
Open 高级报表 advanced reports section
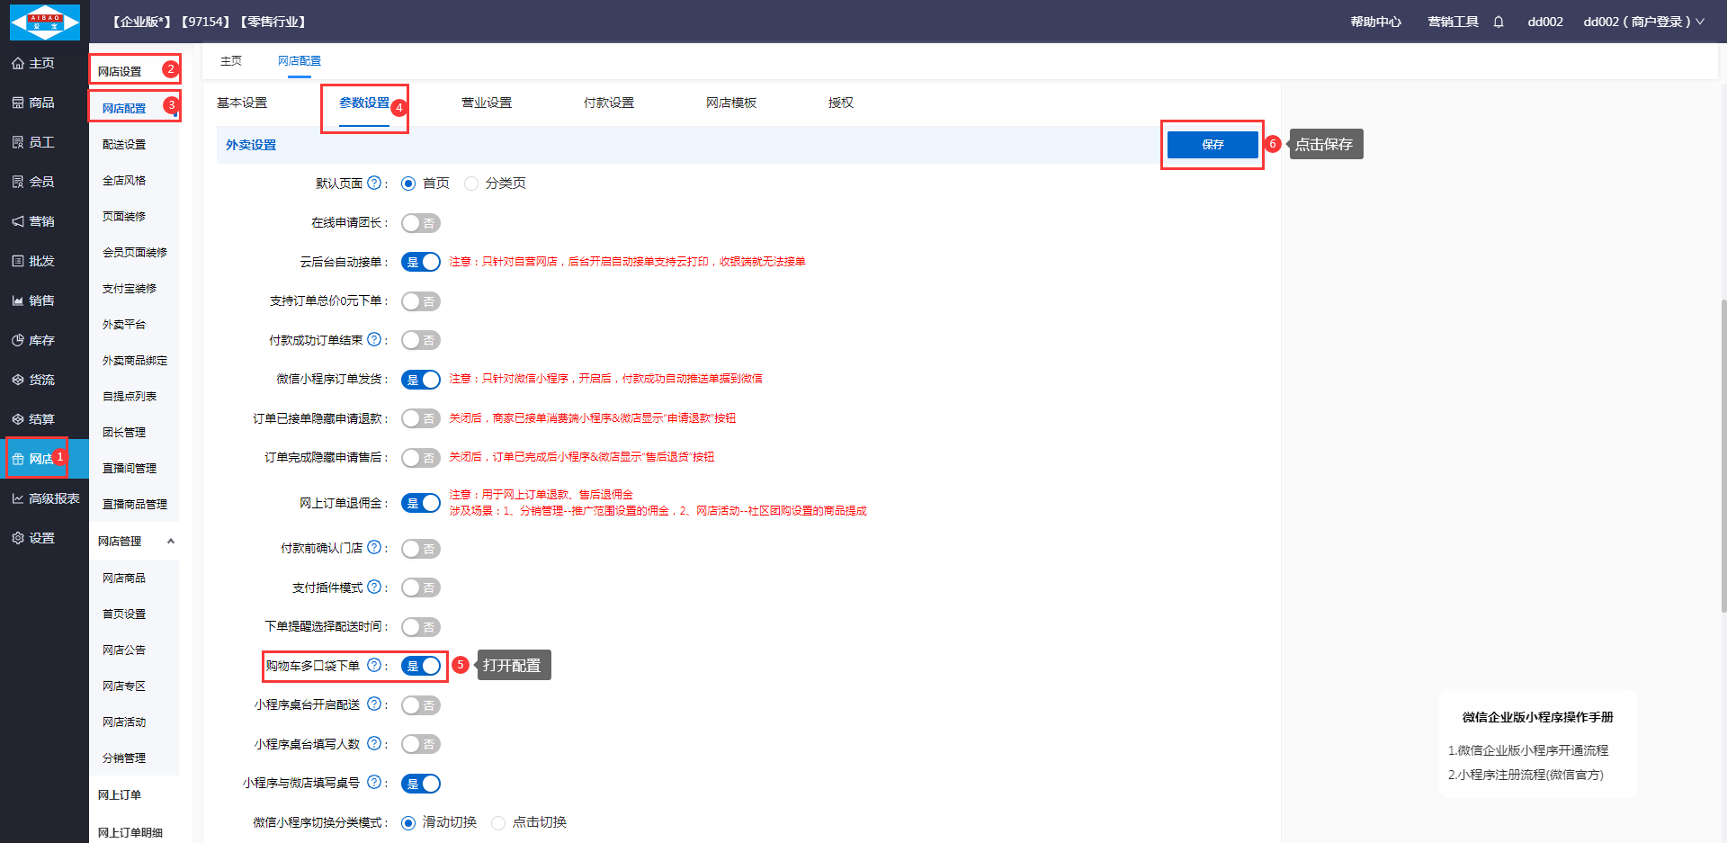[45, 498]
